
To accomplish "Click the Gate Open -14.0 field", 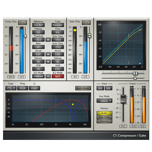I will pos(58,40).
